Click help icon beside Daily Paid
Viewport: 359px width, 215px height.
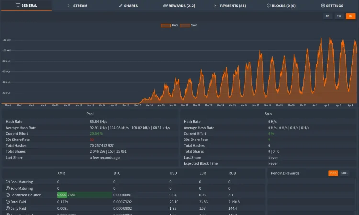(x=8, y=208)
